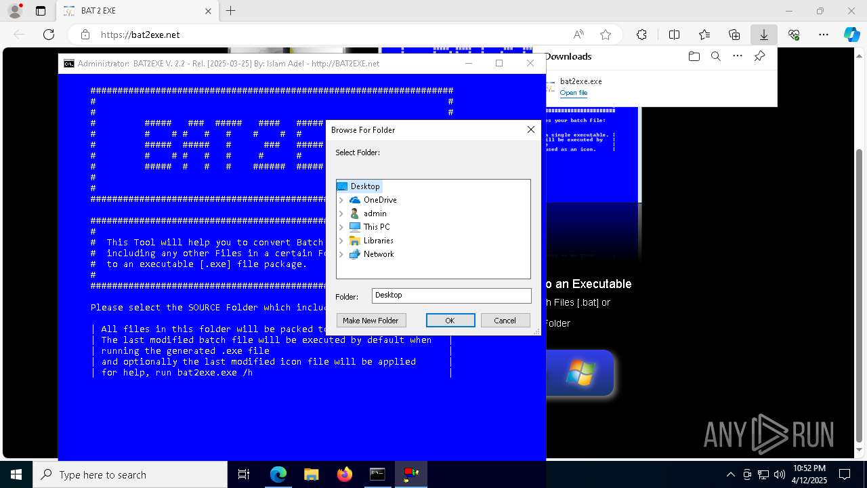
Task: Open Microsoft Edge from taskbar
Action: click(x=278, y=474)
